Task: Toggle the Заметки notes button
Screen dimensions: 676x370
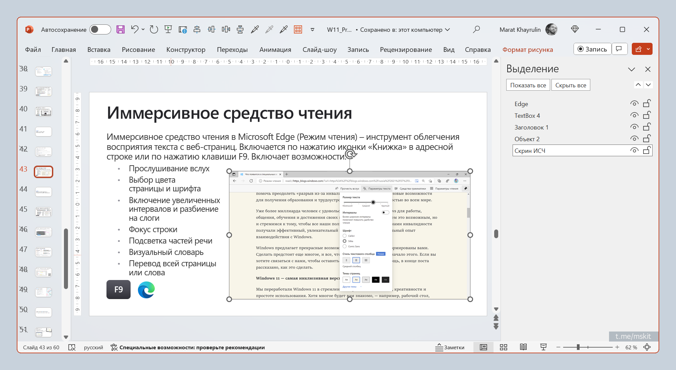Action: tap(450, 347)
